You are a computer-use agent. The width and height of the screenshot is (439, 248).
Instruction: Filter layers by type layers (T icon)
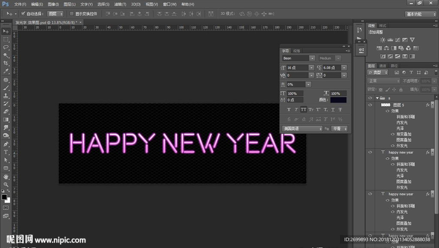411,72
